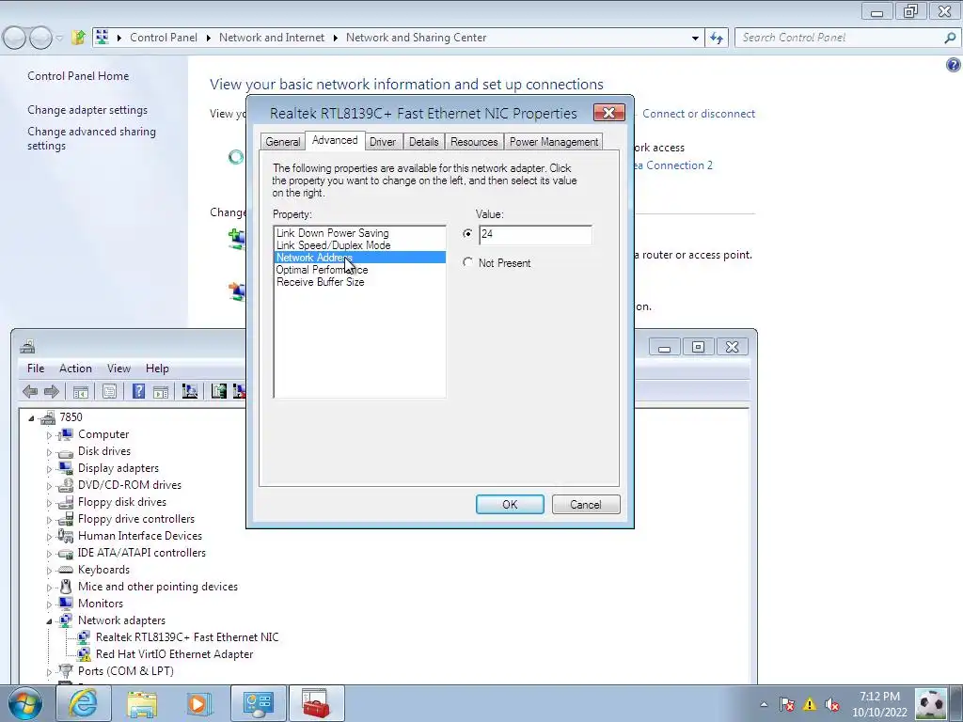The image size is (963, 722).
Task: Click the Search Control Panel box
Action: (847, 38)
